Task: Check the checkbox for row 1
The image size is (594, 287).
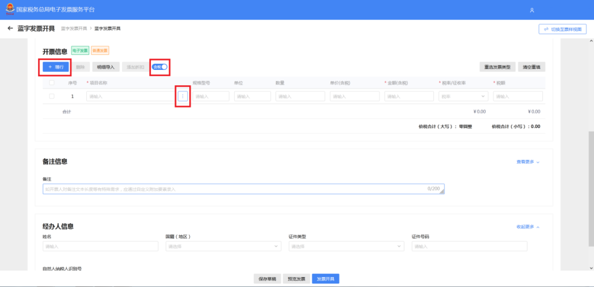Action: [x=52, y=96]
